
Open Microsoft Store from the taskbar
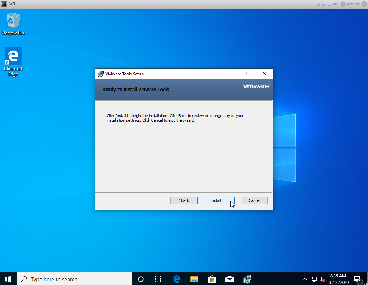212,279
